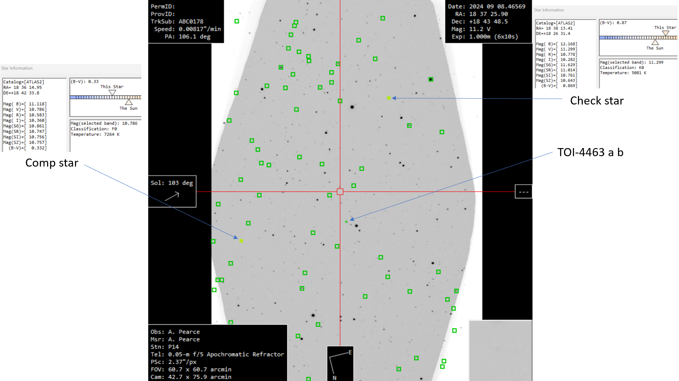
Task: Click the B-V color bar for (B-V) 0.87
Action: tap(638, 38)
